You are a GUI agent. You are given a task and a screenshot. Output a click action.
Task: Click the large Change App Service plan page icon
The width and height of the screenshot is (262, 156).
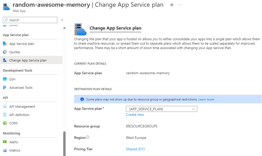[x=80, y=29]
